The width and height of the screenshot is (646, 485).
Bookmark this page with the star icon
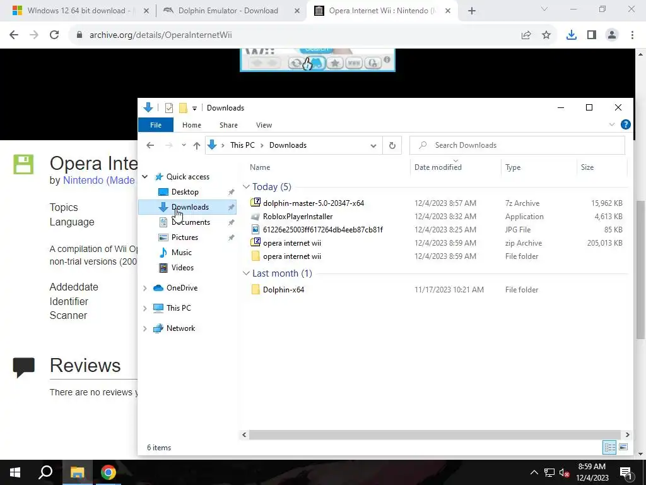[546, 35]
